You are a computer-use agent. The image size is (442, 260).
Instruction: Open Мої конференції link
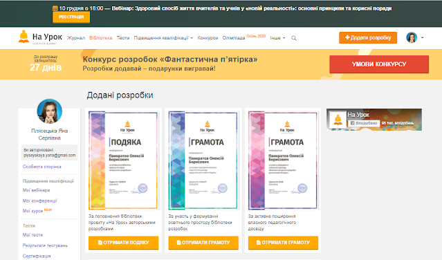tap(39, 201)
